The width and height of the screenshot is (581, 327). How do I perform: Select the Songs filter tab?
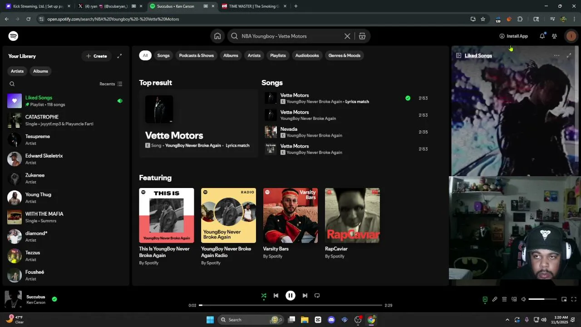tap(163, 55)
